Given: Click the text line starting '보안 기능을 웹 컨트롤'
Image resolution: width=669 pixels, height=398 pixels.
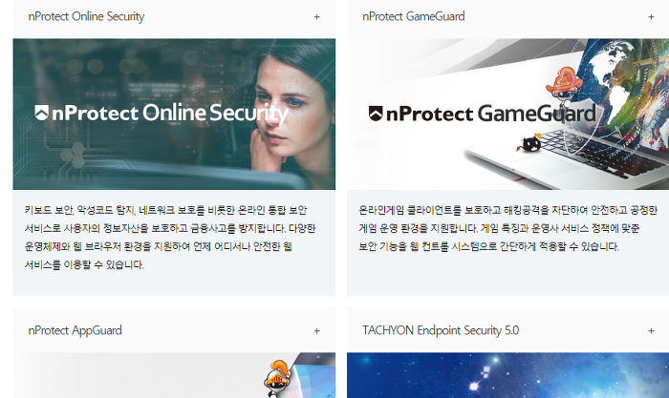Looking at the screenshot, I should click(488, 246).
